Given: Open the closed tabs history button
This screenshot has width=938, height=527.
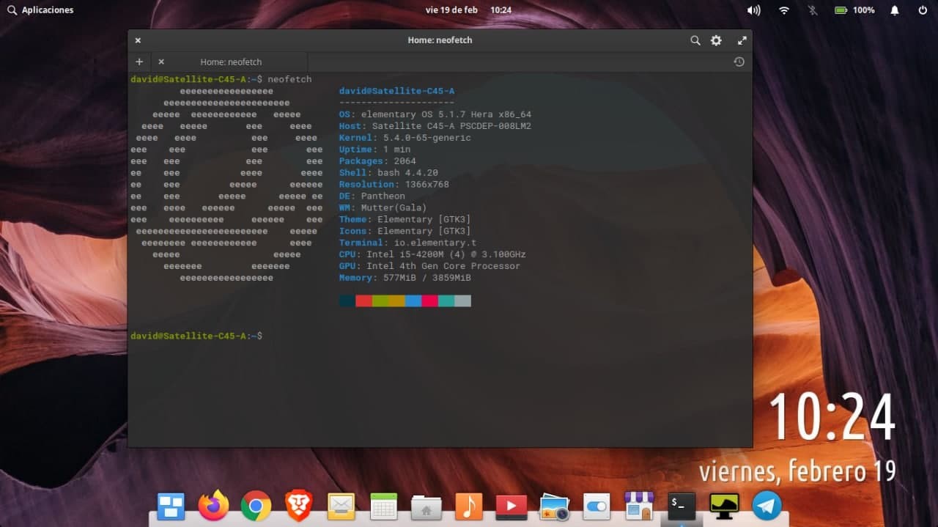Looking at the screenshot, I should [739, 62].
